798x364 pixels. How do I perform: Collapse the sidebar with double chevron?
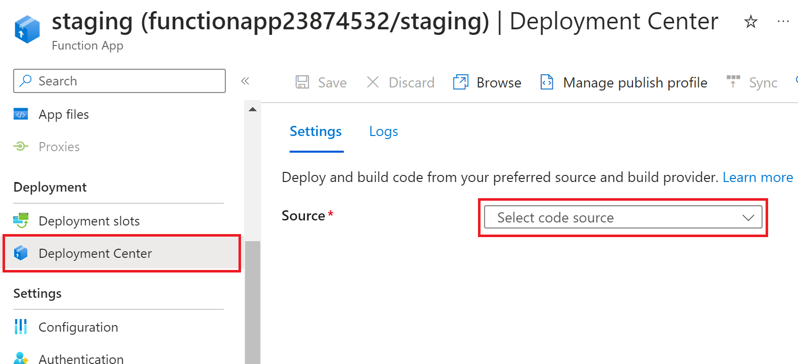tap(245, 81)
